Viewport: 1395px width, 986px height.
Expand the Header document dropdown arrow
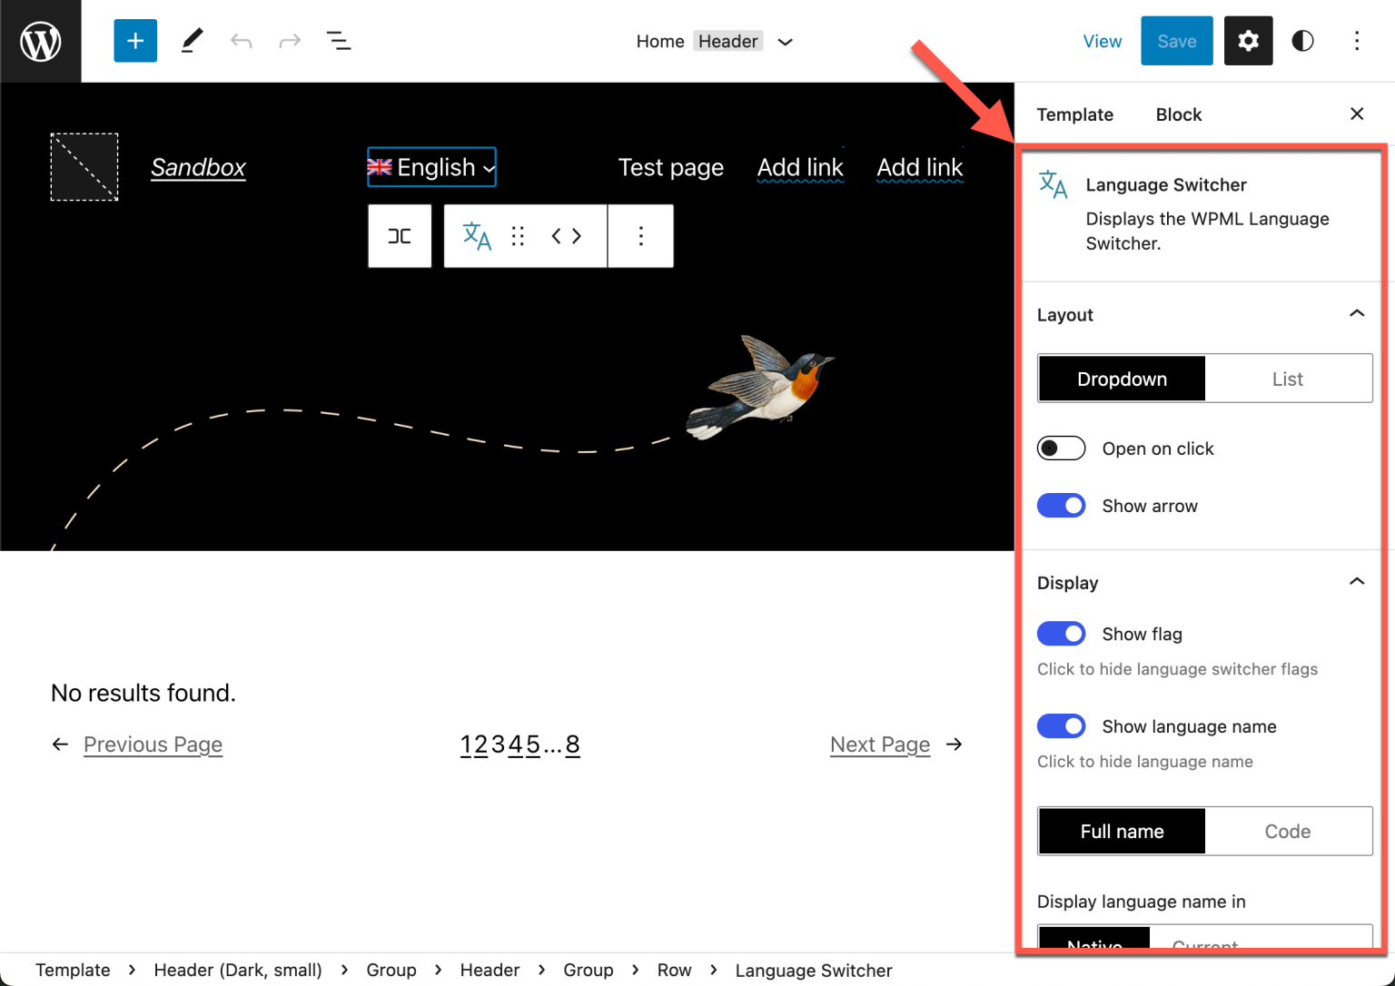click(x=785, y=41)
